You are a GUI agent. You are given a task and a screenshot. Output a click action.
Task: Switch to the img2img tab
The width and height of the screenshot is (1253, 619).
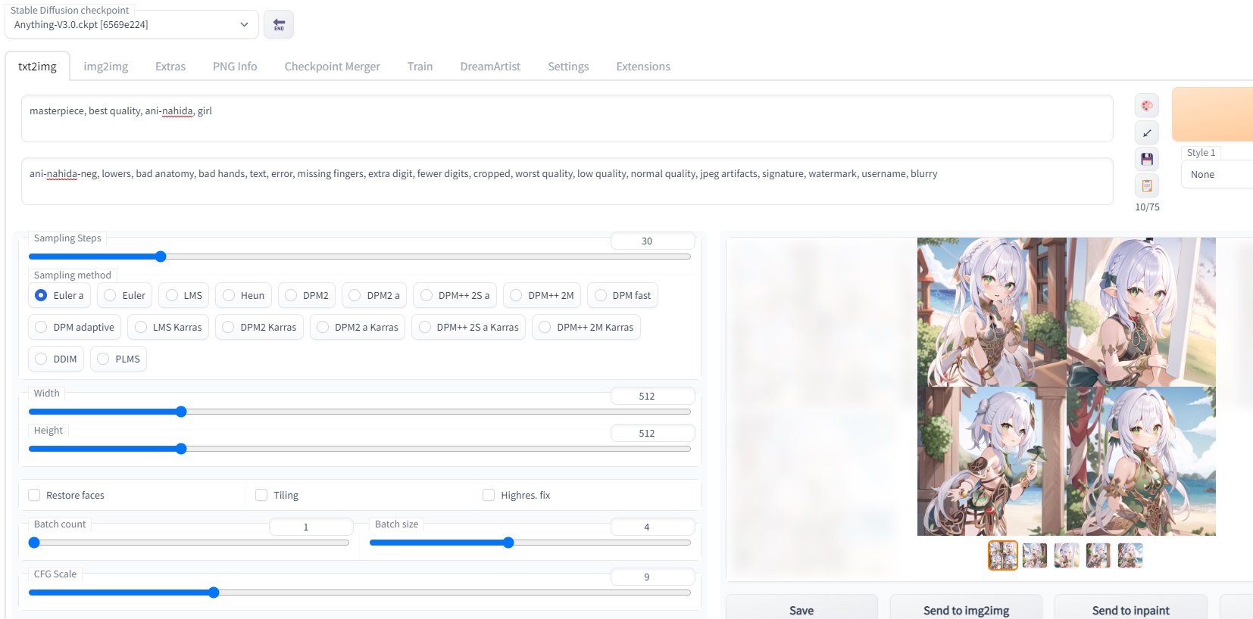point(105,67)
